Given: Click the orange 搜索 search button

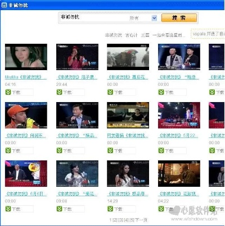Looking at the screenshot, I should (179, 18).
